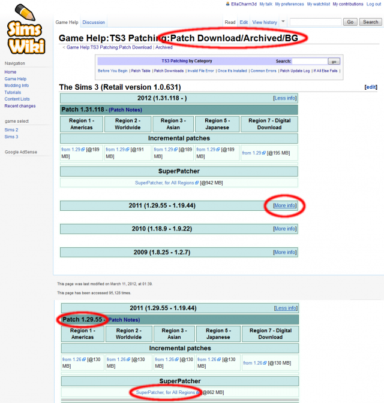Click the Log out link
384x403 pixels.
pyautogui.click(x=374, y=4)
